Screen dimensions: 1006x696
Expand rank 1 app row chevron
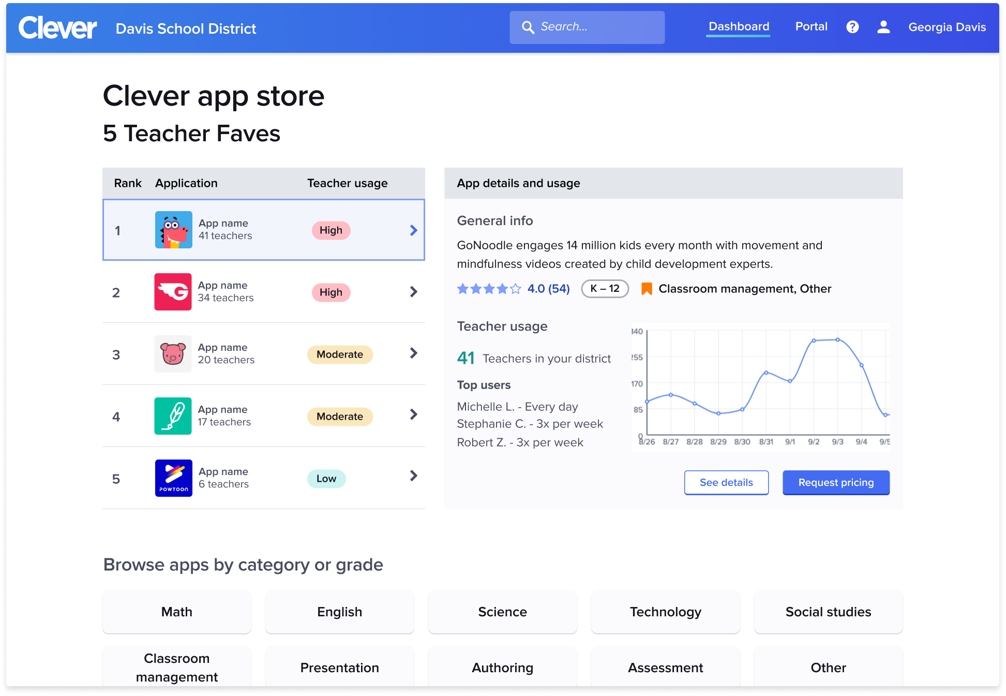tap(413, 230)
